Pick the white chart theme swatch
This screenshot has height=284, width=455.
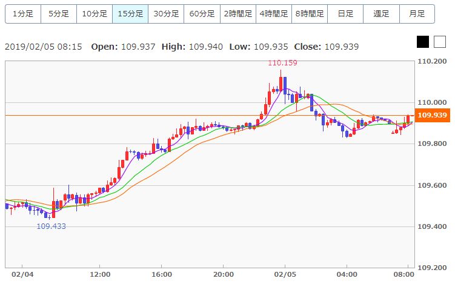(440, 42)
